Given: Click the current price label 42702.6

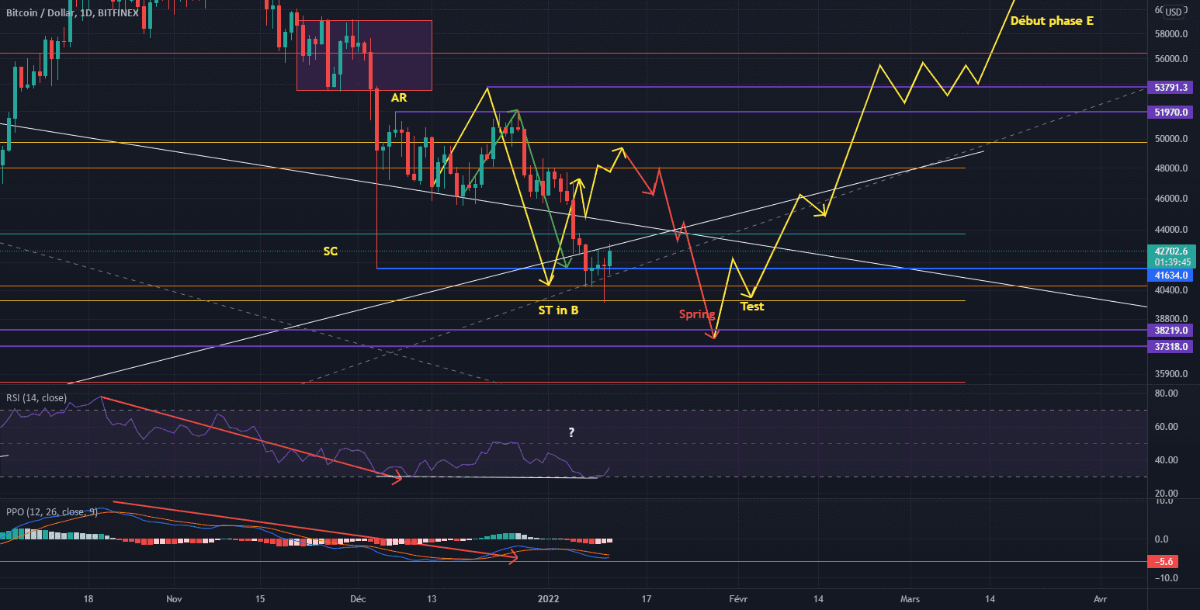Looking at the screenshot, I should (x=1171, y=251).
